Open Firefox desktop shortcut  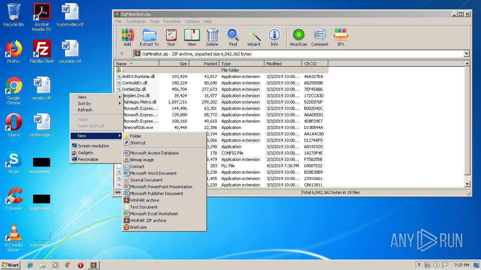coord(14,52)
